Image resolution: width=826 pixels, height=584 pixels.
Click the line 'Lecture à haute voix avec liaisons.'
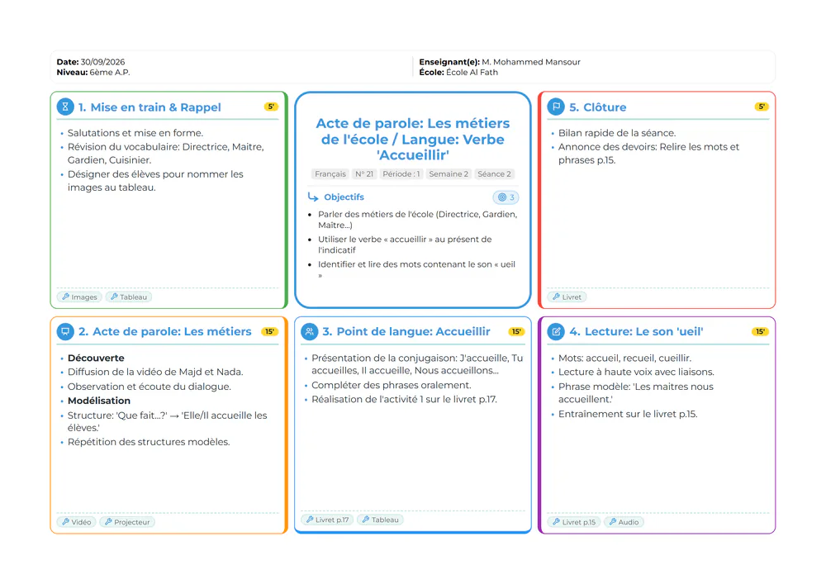636,372
